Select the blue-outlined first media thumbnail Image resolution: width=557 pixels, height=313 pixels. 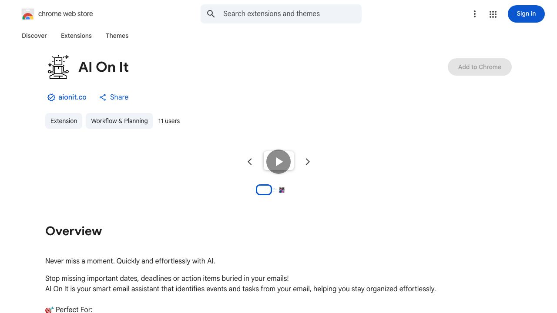pyautogui.click(x=264, y=190)
